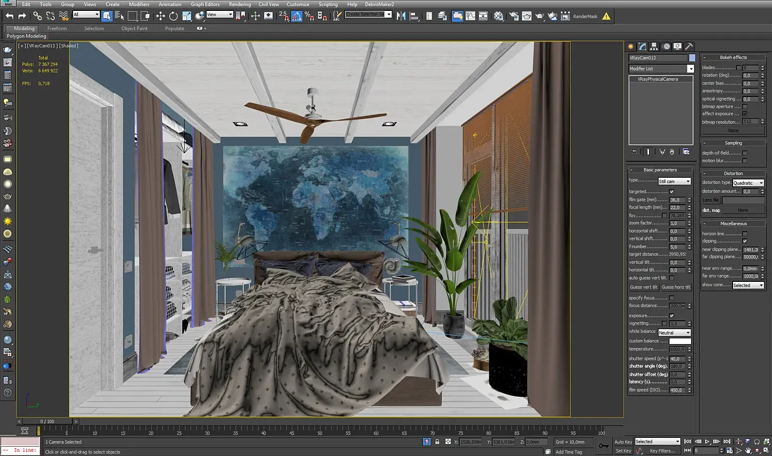The height and width of the screenshot is (456, 772).
Task: Open the Material Editor icon
Action: click(499, 16)
